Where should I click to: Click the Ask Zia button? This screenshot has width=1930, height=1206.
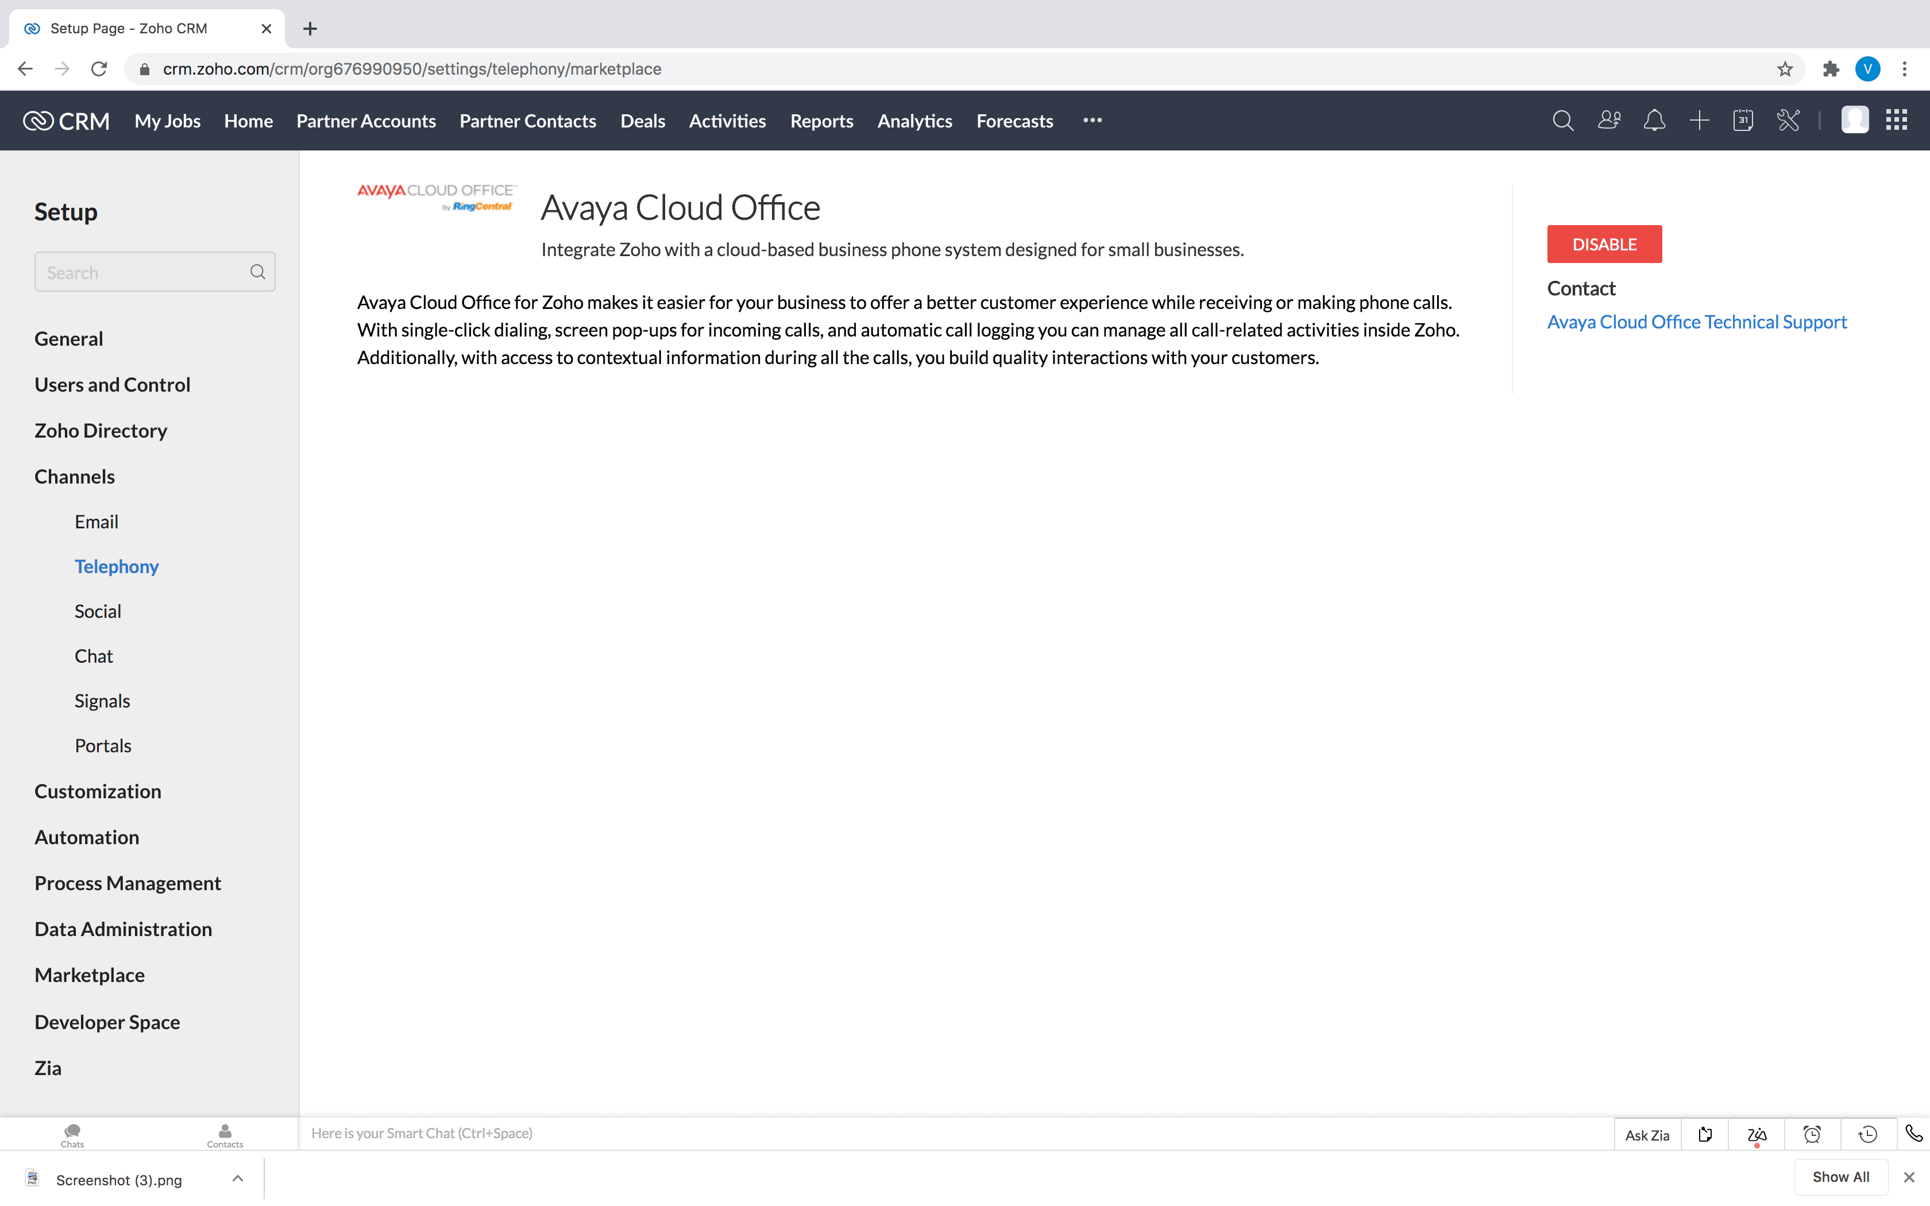1647,1134
